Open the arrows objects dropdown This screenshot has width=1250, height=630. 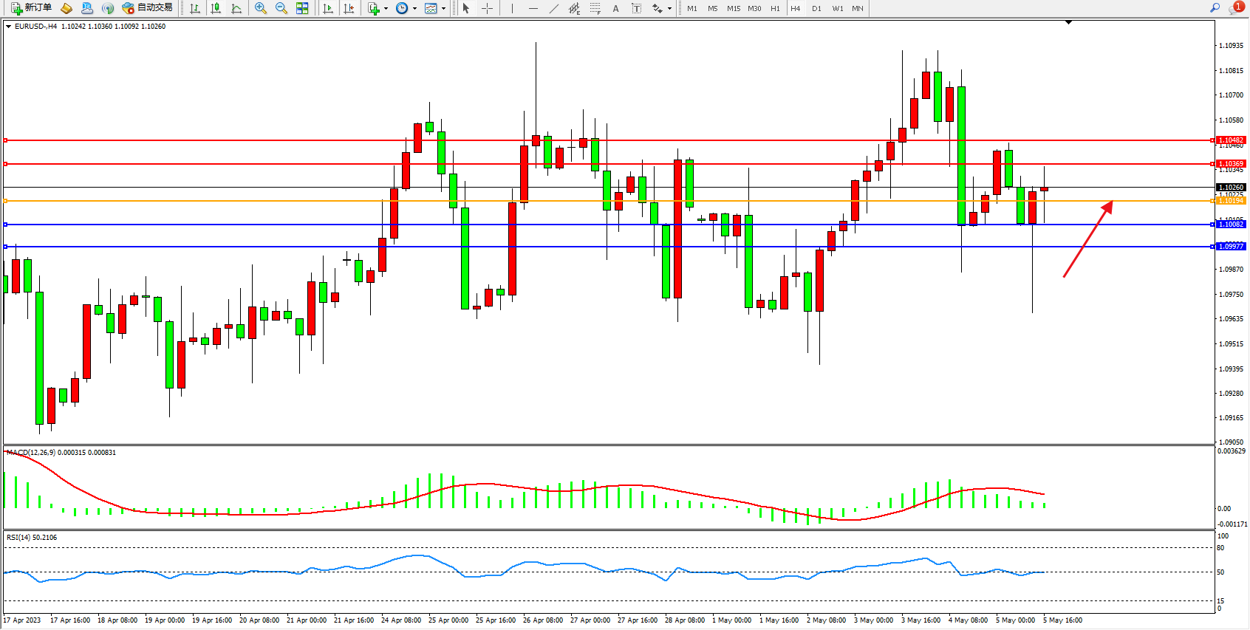669,9
